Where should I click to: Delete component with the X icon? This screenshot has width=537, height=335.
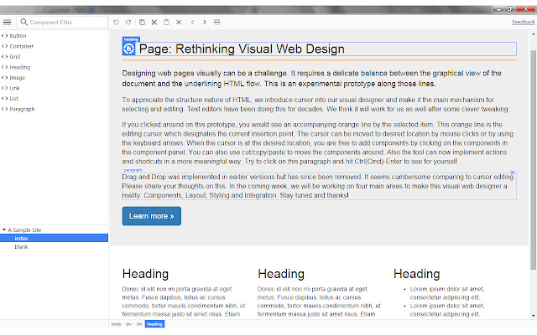[179, 22]
